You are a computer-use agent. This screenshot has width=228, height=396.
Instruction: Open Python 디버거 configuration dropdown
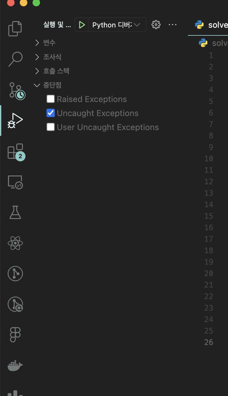116,25
